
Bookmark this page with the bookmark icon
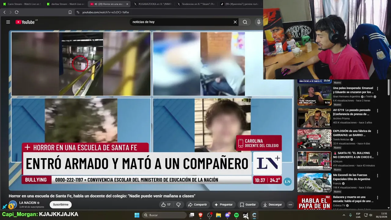tap(70, 12)
